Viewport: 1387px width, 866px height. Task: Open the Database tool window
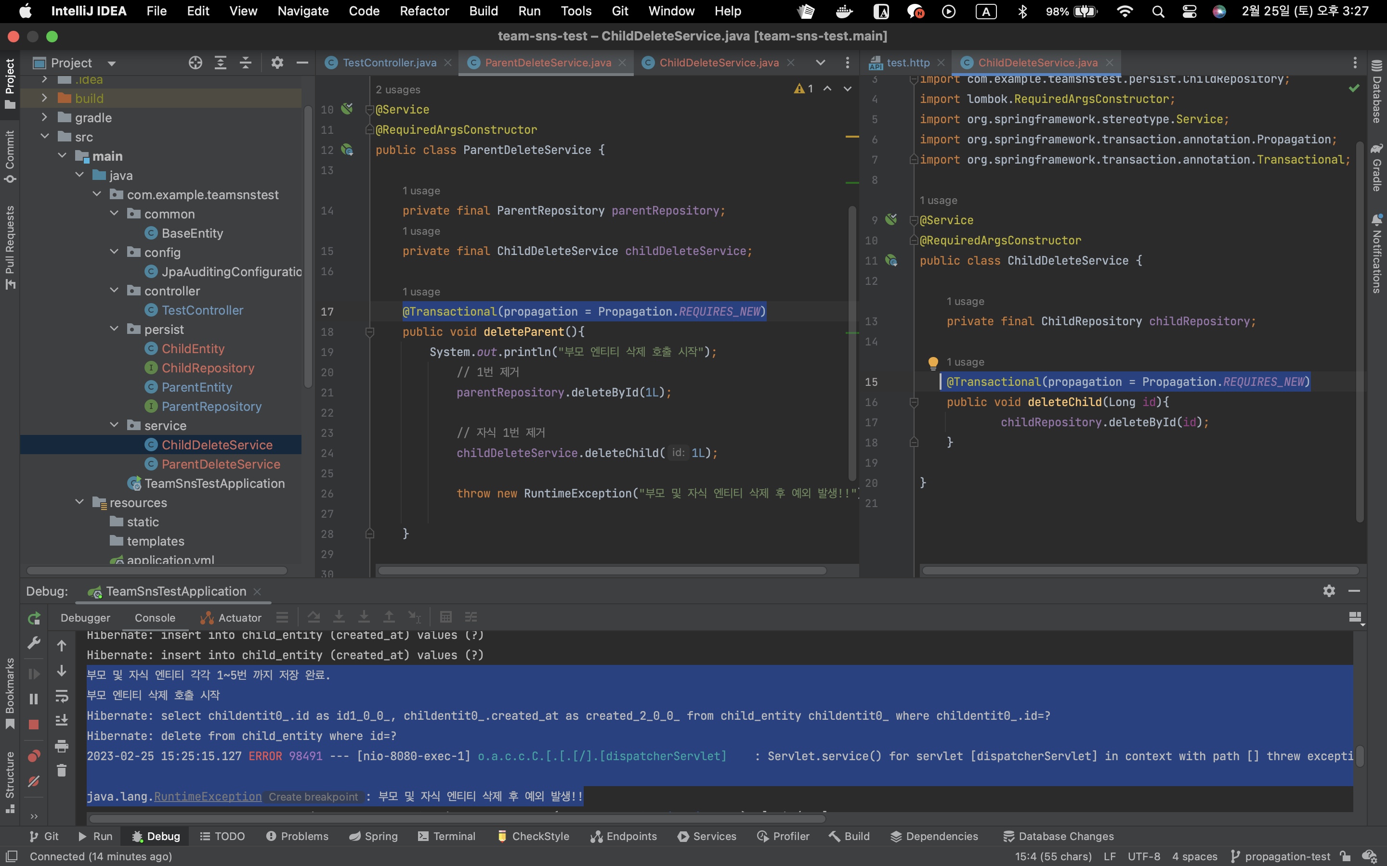click(1377, 91)
